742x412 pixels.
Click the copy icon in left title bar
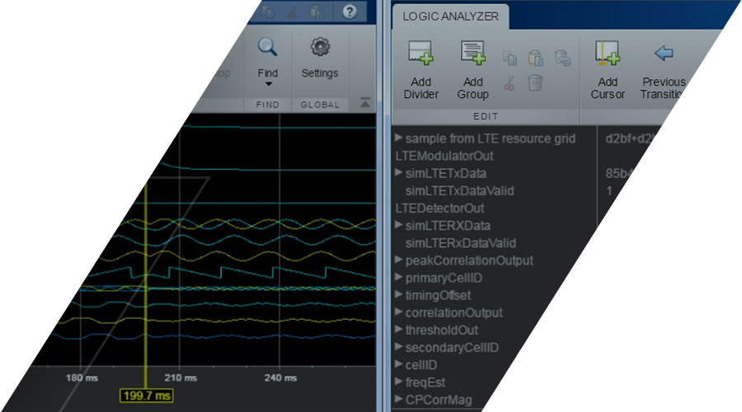click(268, 12)
